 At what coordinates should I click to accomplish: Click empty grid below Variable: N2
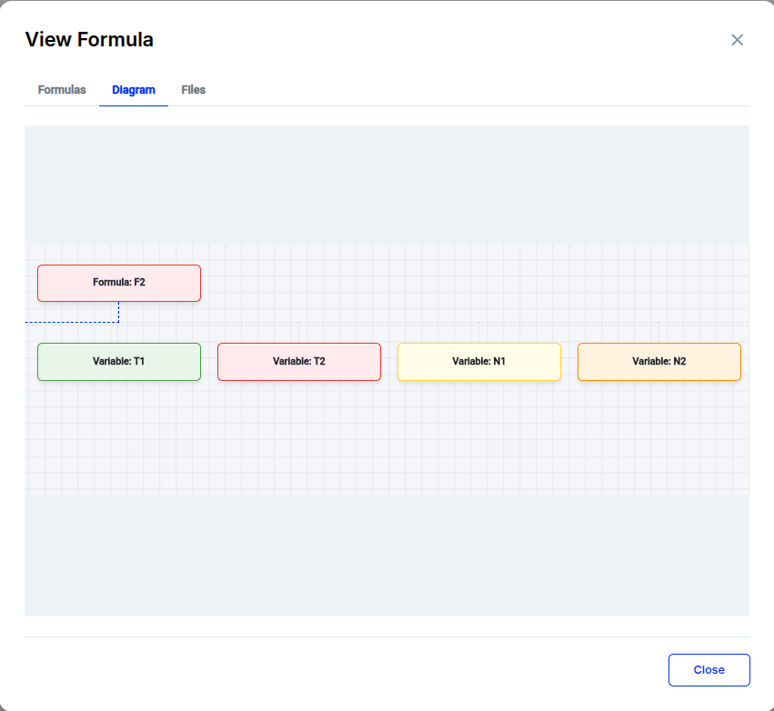pyautogui.click(x=659, y=436)
